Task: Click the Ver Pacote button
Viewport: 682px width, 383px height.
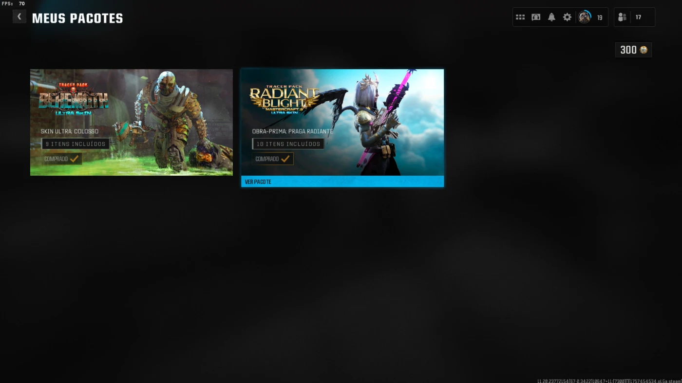Action: [342, 182]
